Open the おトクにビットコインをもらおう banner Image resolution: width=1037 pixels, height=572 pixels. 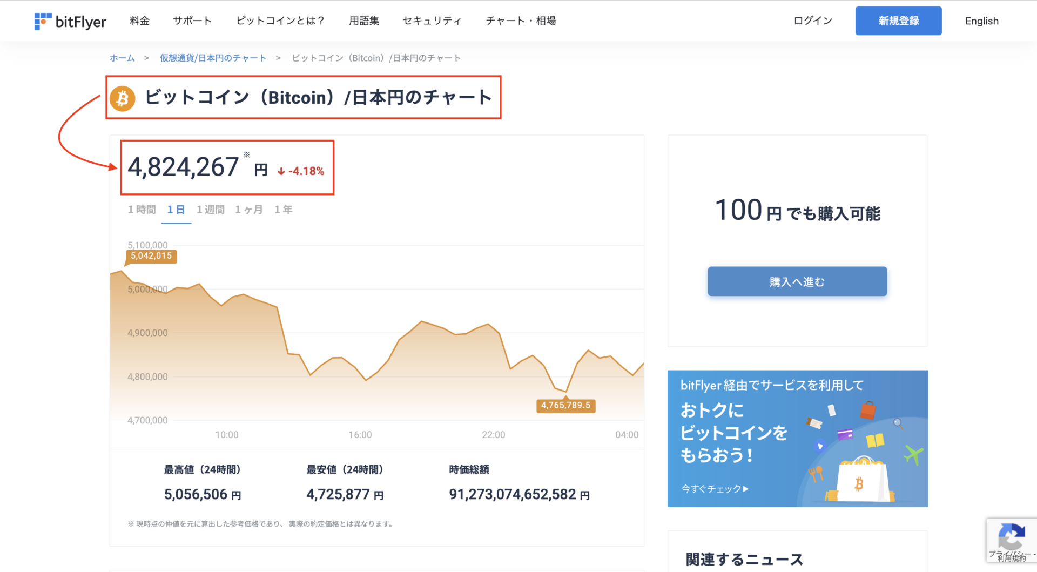click(x=798, y=439)
